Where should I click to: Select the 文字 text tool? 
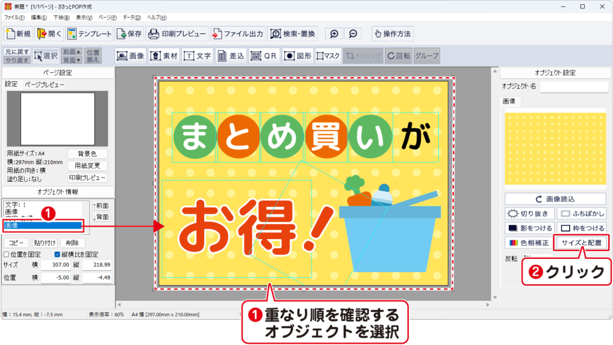click(198, 56)
